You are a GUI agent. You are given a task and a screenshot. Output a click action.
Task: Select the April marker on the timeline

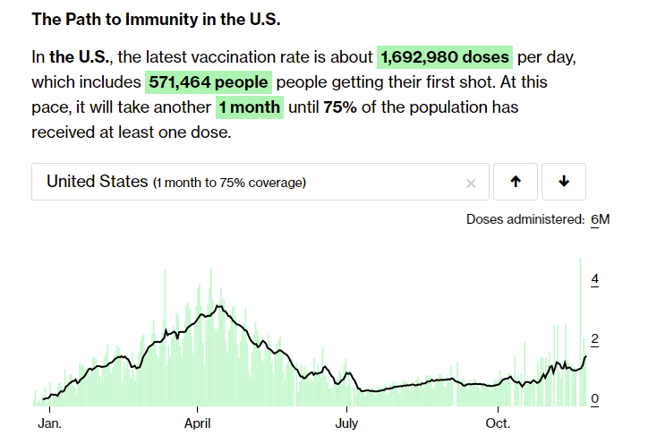[198, 421]
